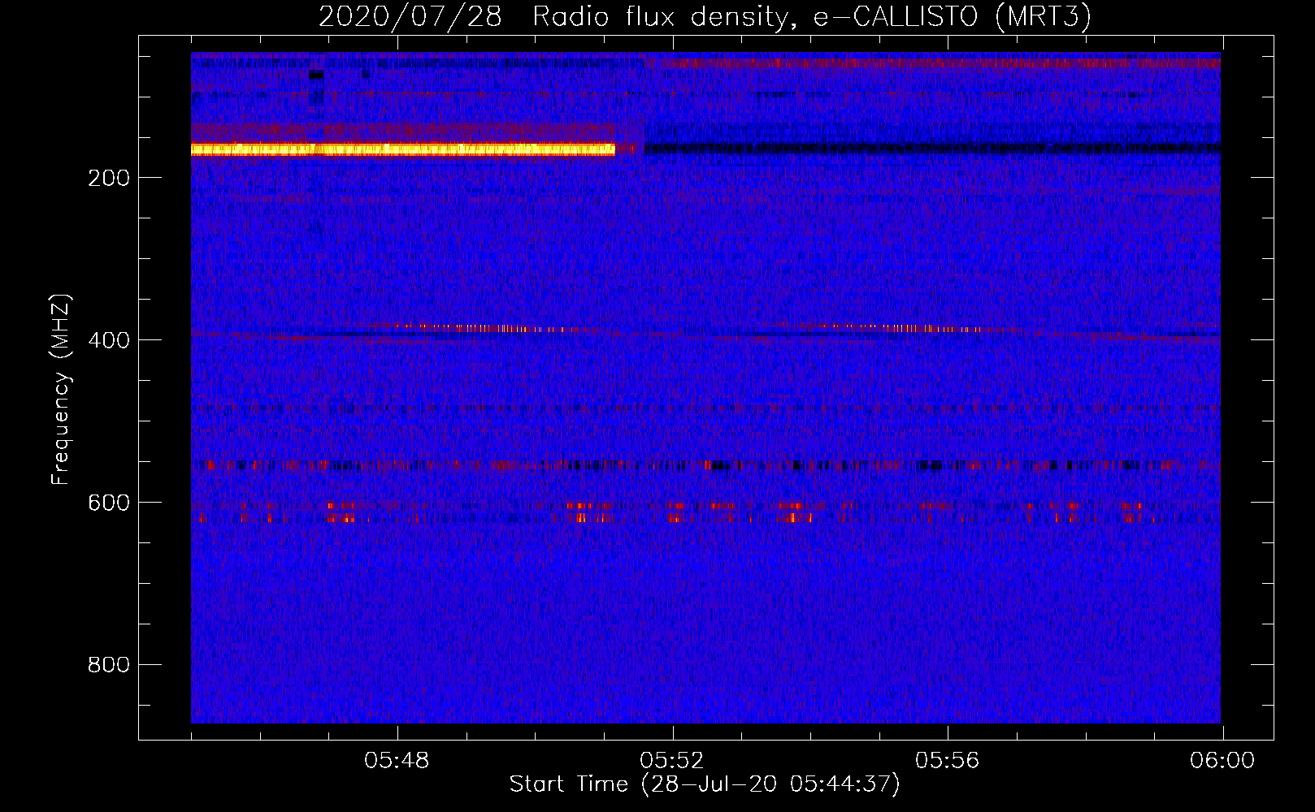Click the 05:56 time tick label

[948, 761]
